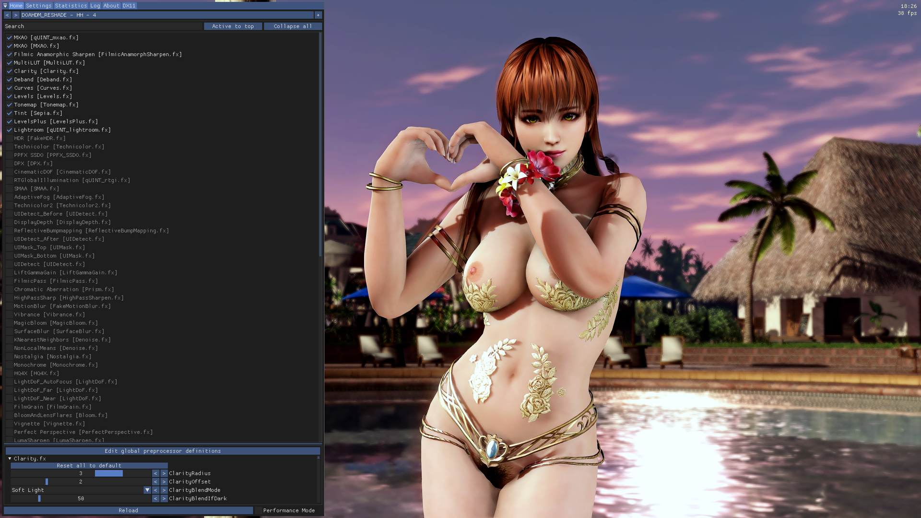Enable SMAA effect
The height and width of the screenshot is (518, 921).
point(9,188)
